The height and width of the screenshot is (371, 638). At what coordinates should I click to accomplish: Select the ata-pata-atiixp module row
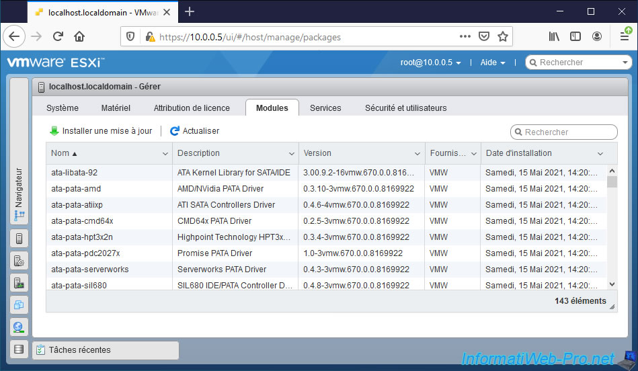(326, 204)
